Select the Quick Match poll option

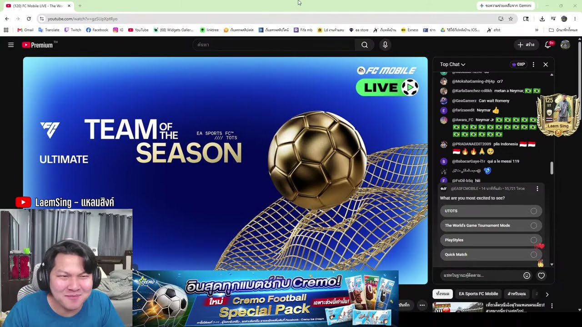pyautogui.click(x=491, y=254)
